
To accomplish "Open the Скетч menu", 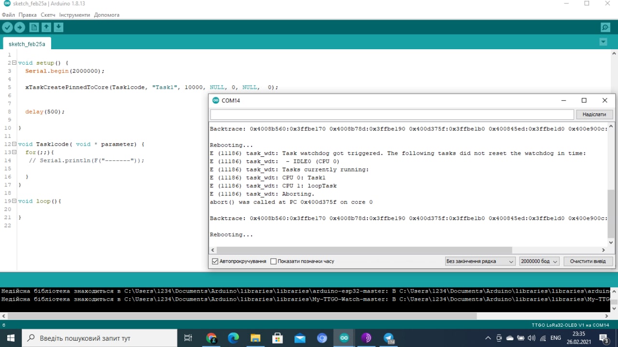I will [x=48, y=15].
